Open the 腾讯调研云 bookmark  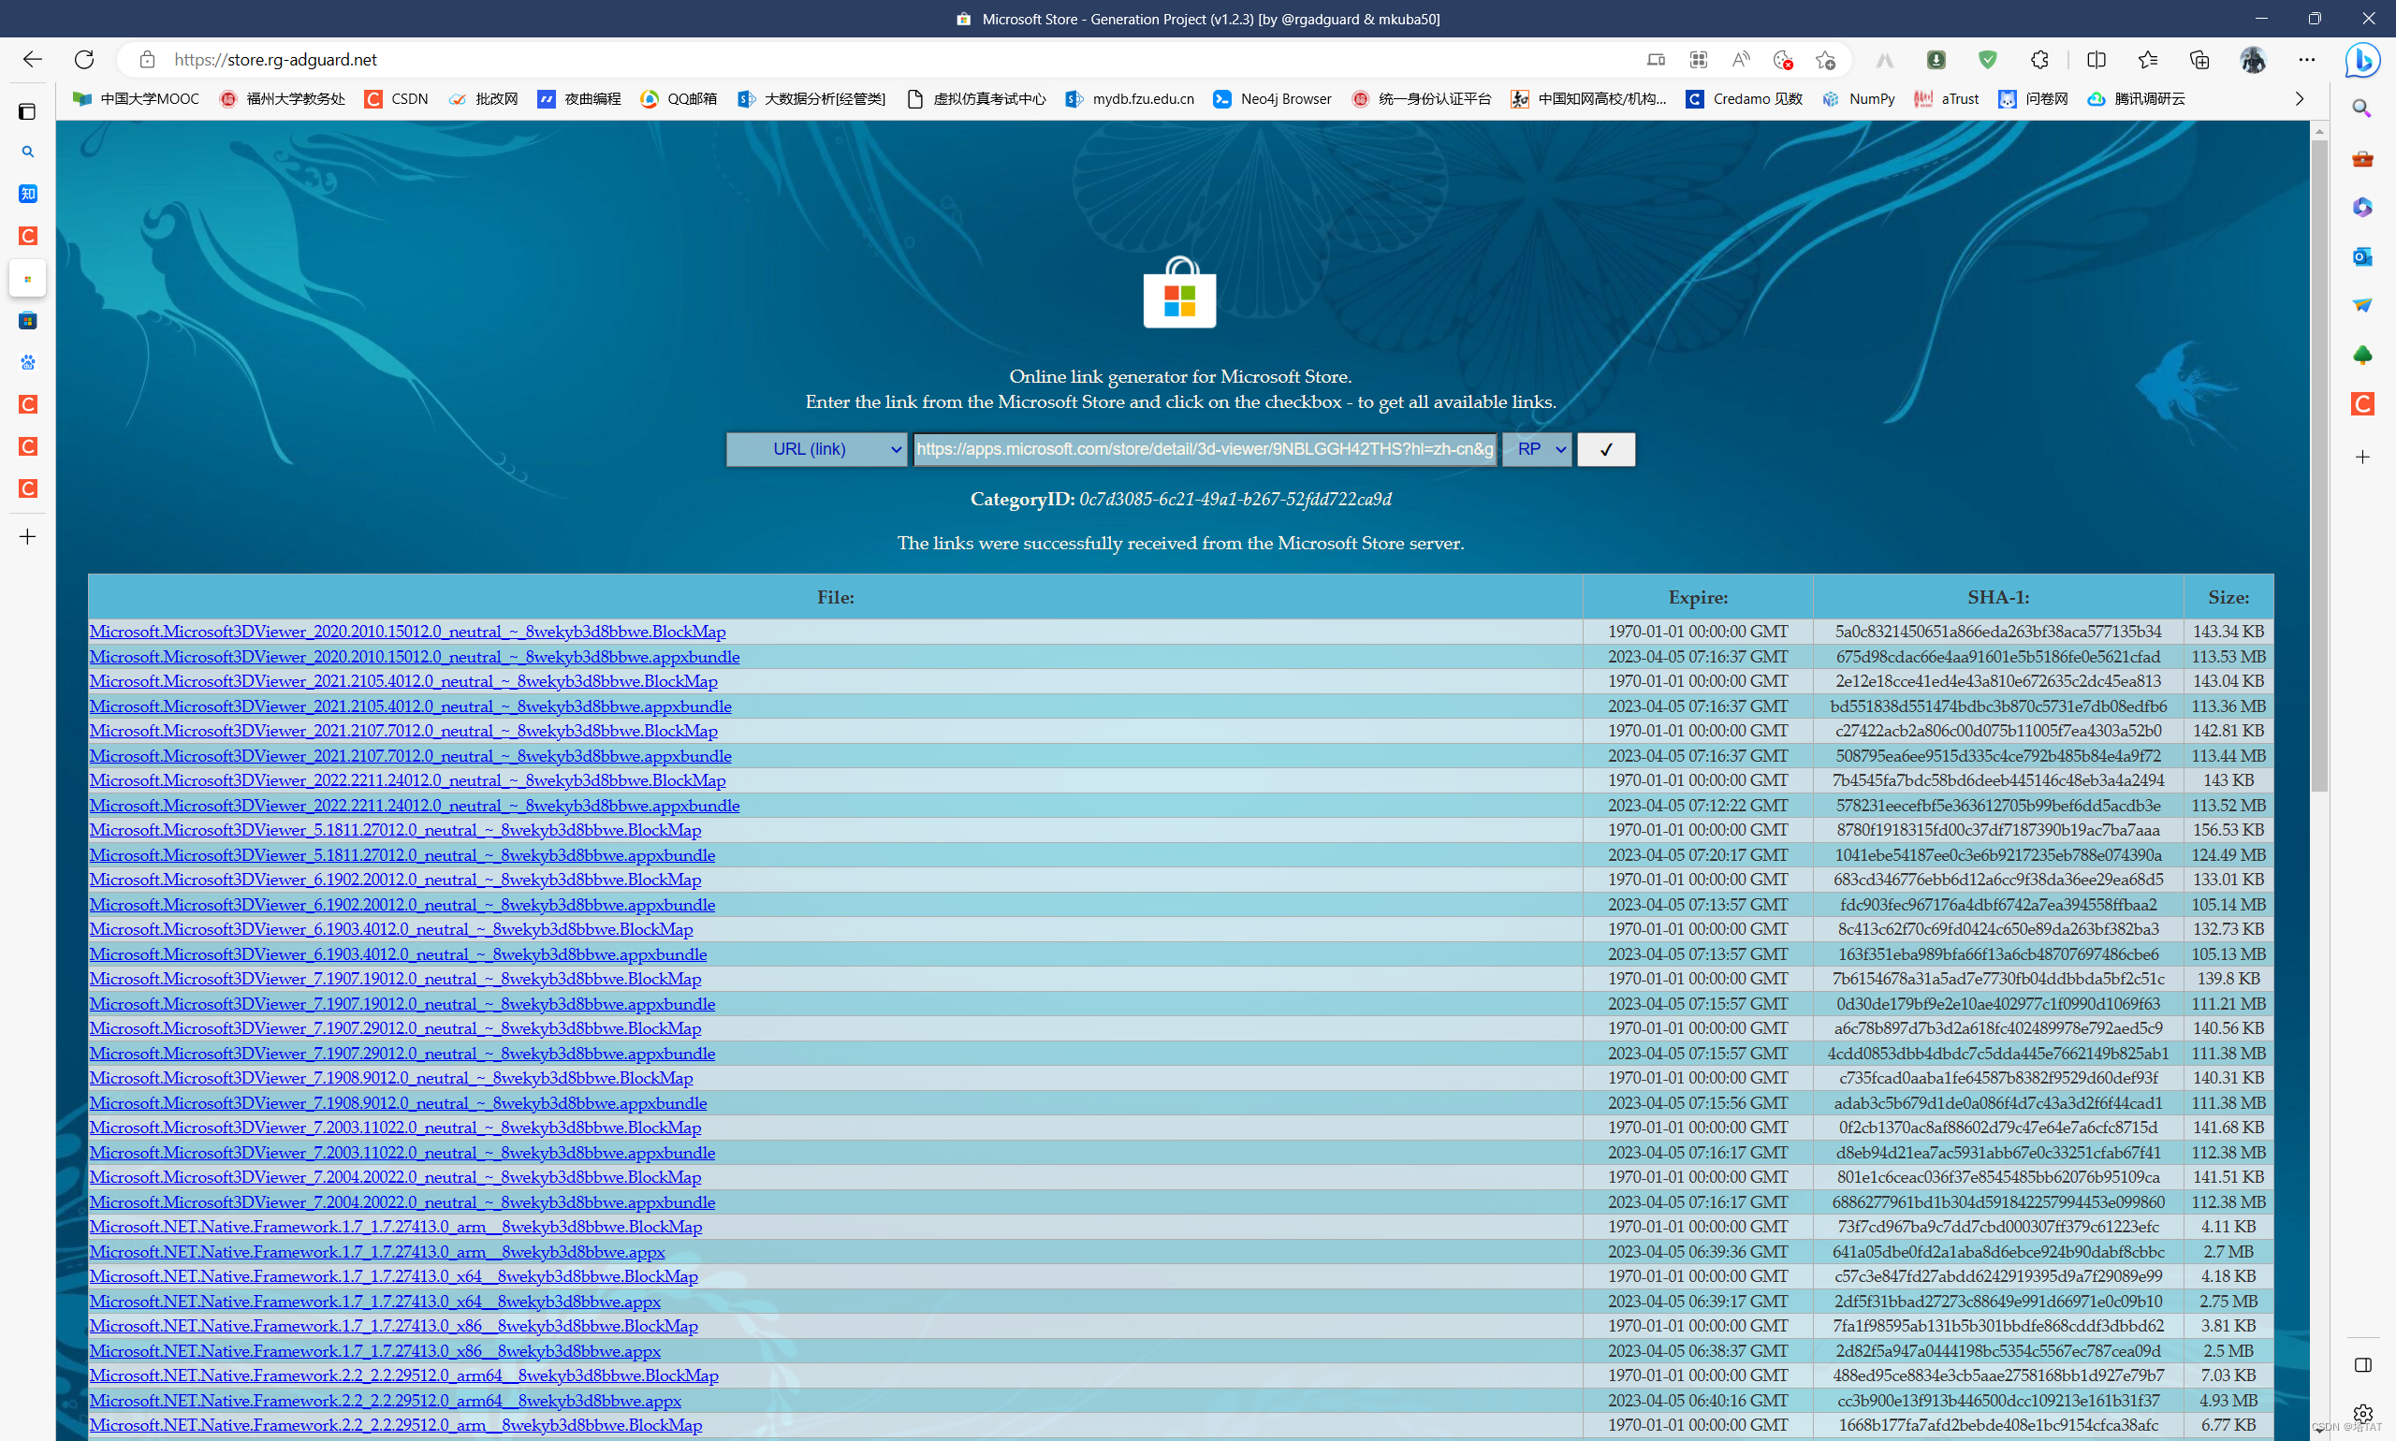[x=2136, y=98]
